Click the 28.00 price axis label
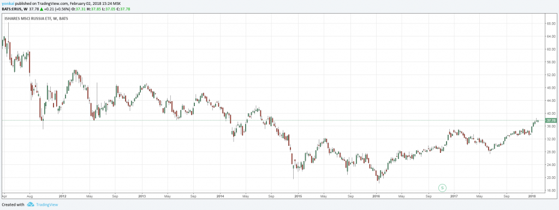This screenshot has width=559, height=210. coord(551,152)
